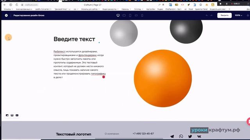Click the code brackets browser extension icon

[182, 5]
